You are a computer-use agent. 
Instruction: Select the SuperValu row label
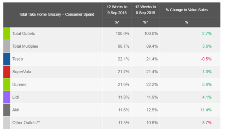(x=22, y=72)
